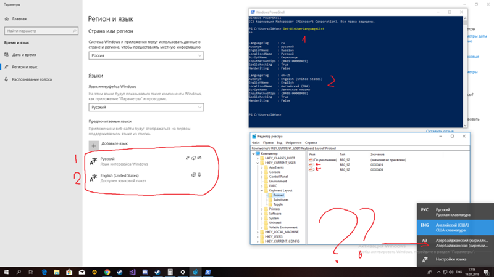Viewport: 494px width, 277px height.
Task: Select the (По умолчанию) registry value
Action: click(x=325, y=160)
